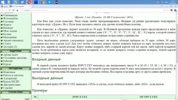Open the Рейтинг page
Screen dimensions: 178x100
8,61
